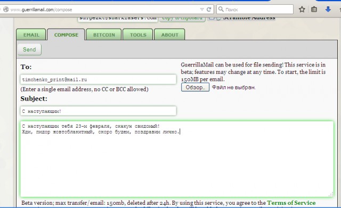The height and width of the screenshot is (208, 341).
Task: Open downloads via the blue arrow icon
Action: pos(328,10)
